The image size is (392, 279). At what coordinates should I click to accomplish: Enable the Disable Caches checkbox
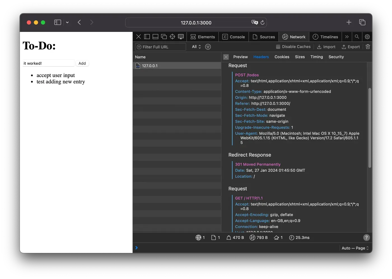[x=278, y=47]
